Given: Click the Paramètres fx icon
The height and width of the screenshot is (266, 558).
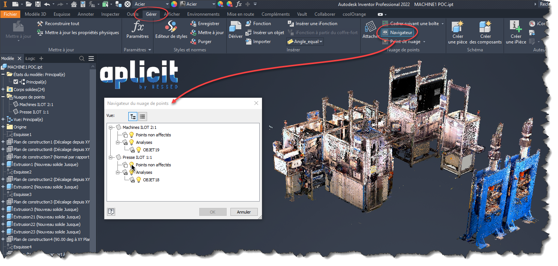Looking at the screenshot, I should (137, 27).
